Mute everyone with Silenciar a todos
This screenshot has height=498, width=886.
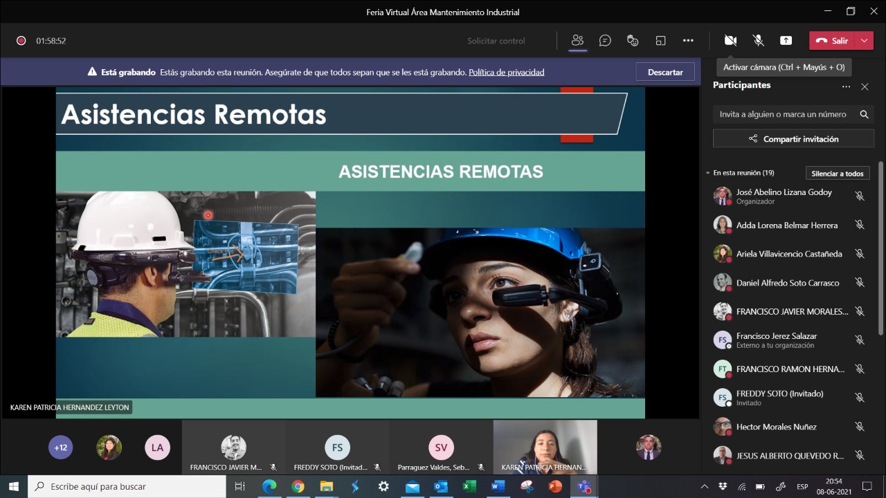tap(838, 174)
